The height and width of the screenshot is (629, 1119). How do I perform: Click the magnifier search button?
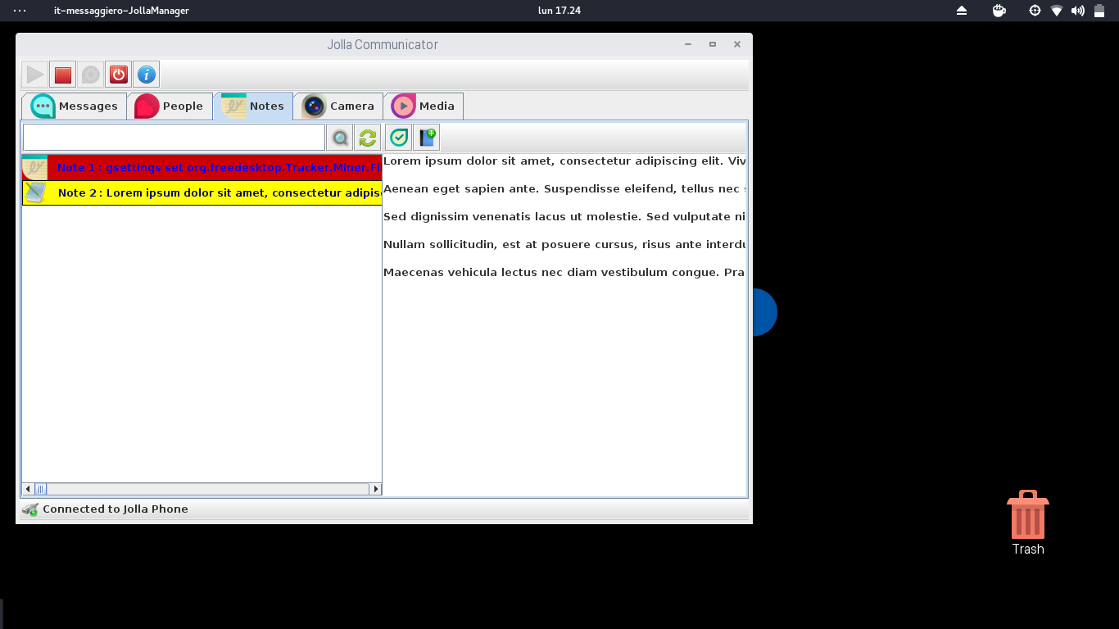340,138
